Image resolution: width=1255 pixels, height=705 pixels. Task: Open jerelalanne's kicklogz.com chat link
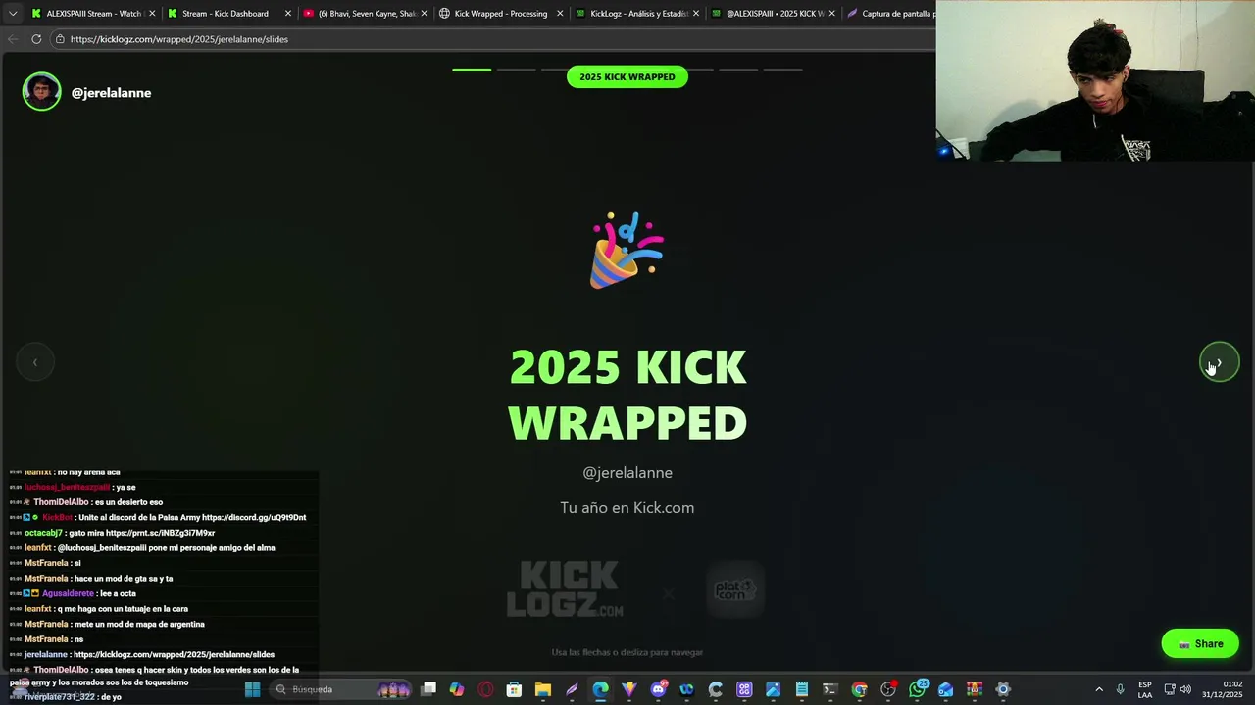(x=174, y=654)
